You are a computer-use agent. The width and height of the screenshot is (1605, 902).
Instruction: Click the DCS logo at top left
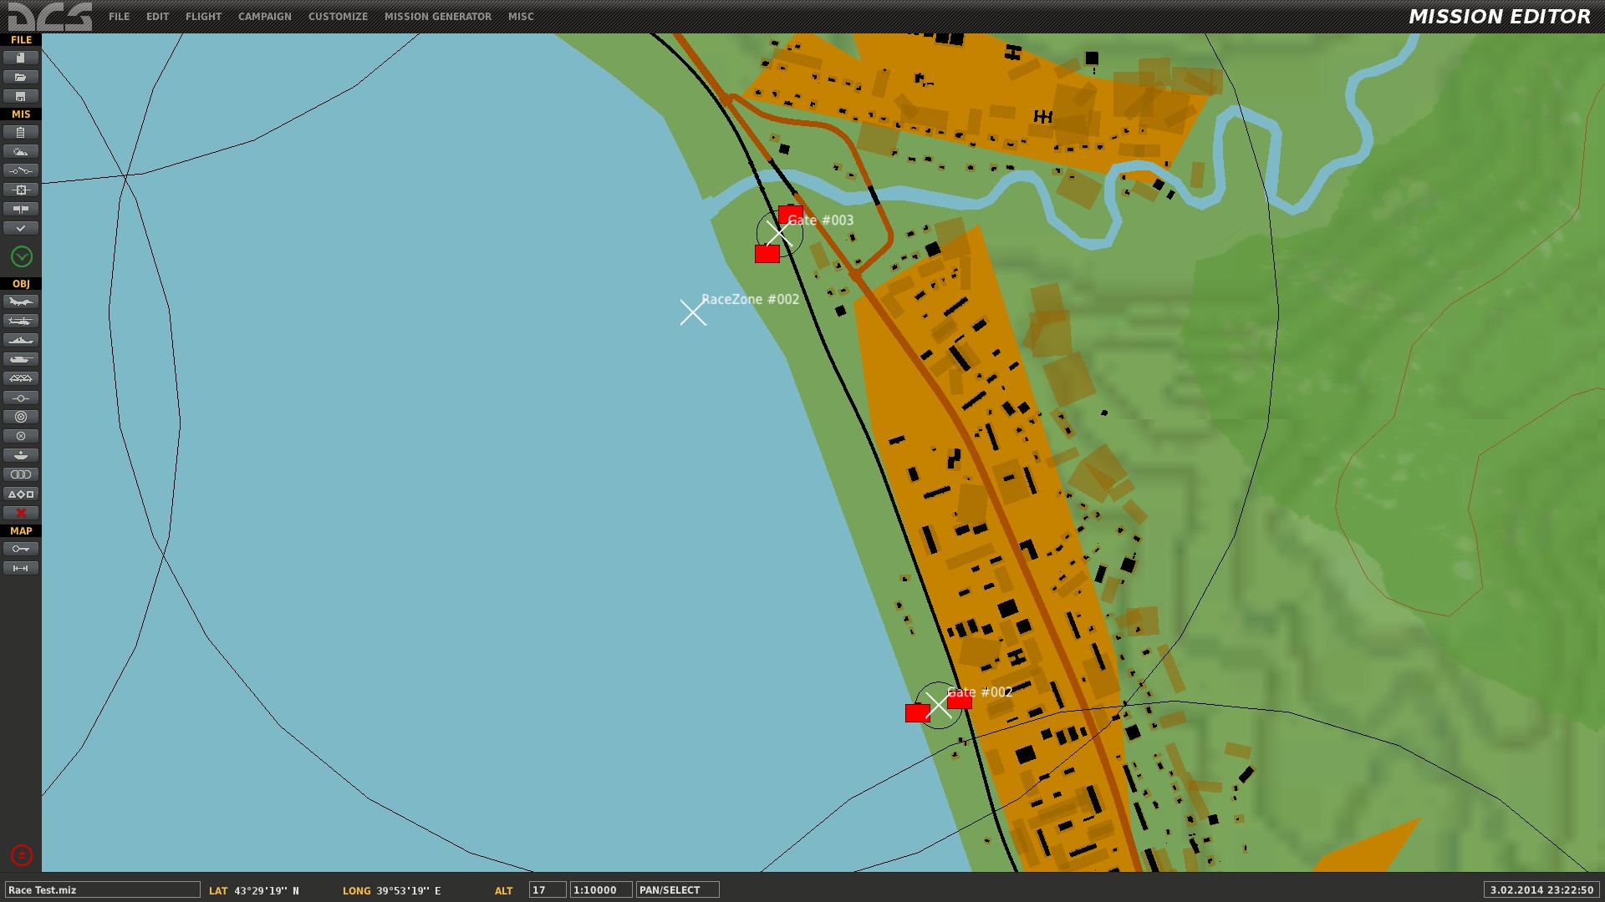point(50,17)
